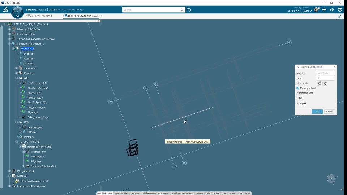Switch to Wireframe and Surface tab
The width and height of the screenshot is (347, 195).
[x=182, y=194]
